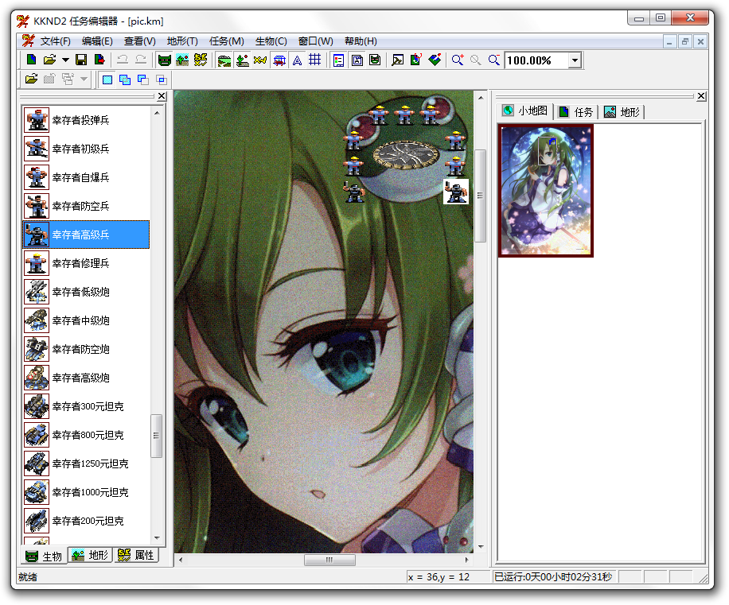This screenshot has width=729, height=605.
Task: Click the letter A text icon
Action: [297, 60]
